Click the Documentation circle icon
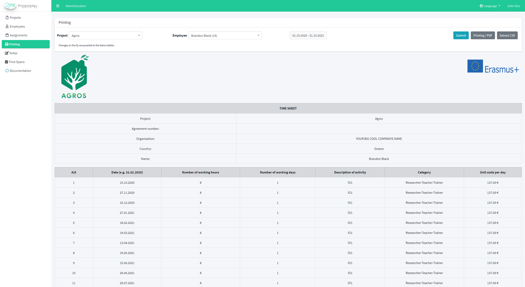 pos(7,71)
